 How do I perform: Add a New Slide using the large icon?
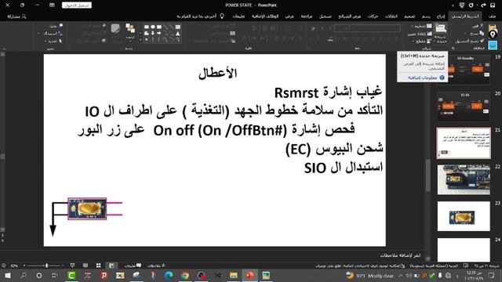[441, 29]
